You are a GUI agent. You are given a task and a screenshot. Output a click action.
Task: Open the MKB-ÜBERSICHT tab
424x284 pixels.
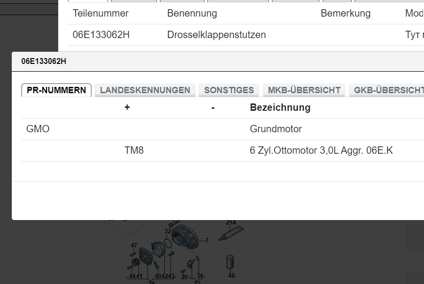click(304, 90)
